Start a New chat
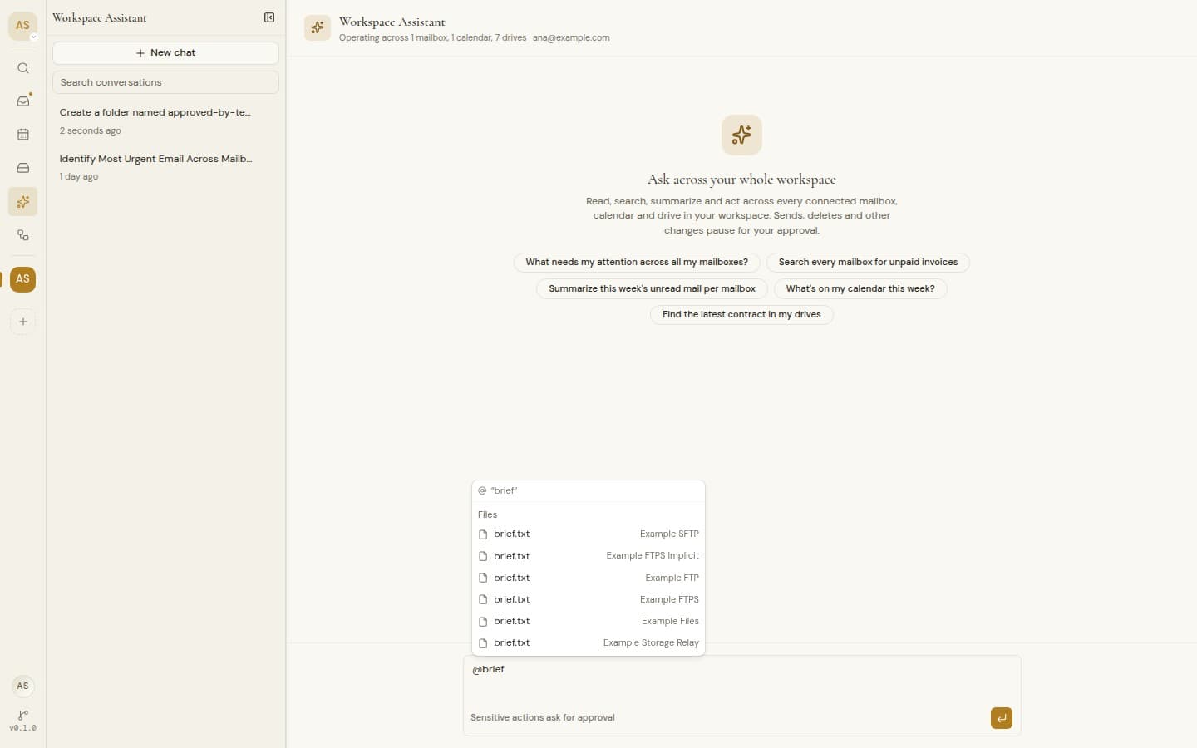 tap(165, 52)
